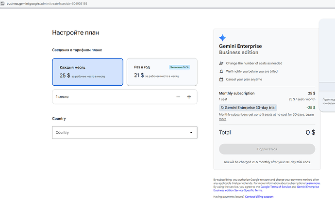Click the 'Настройте план' heading

pos(75,32)
